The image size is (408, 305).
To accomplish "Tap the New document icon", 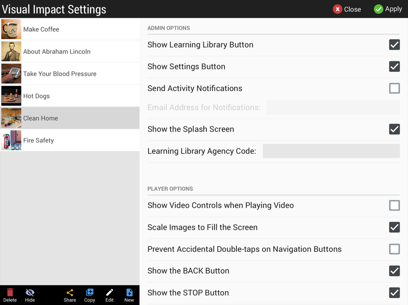I will click(129, 293).
